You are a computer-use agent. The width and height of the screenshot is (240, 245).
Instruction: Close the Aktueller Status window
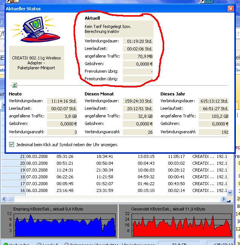231,8
